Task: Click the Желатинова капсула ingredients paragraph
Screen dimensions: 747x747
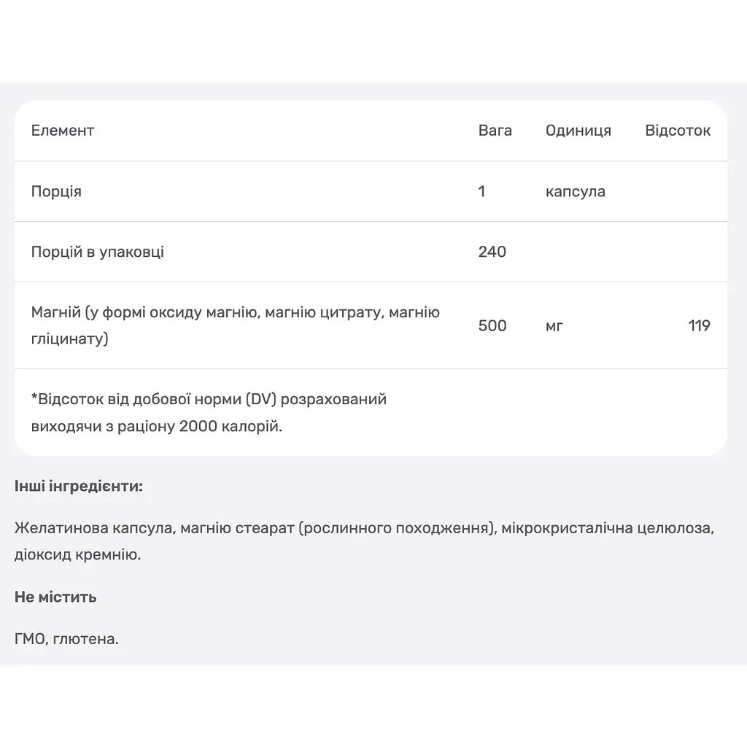Action: tap(365, 541)
